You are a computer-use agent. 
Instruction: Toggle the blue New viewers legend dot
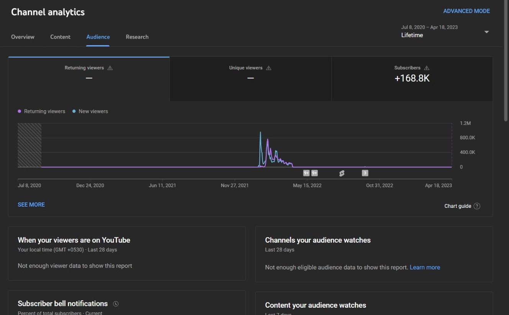74,111
